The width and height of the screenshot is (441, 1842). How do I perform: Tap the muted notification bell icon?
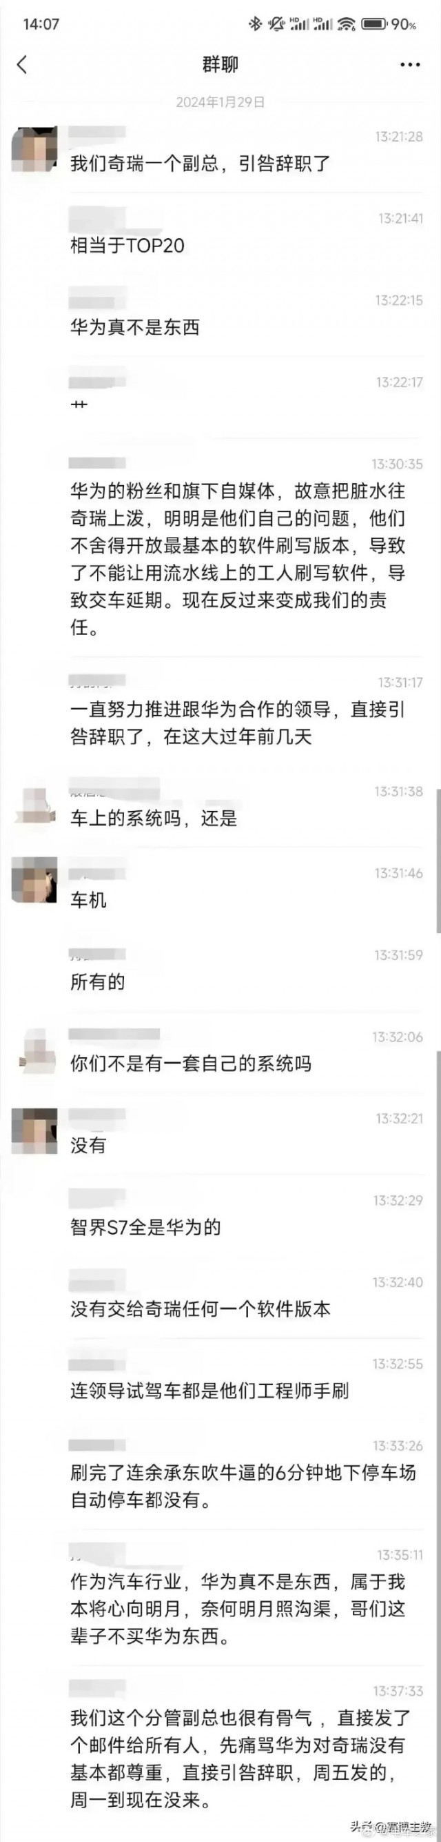(x=276, y=24)
